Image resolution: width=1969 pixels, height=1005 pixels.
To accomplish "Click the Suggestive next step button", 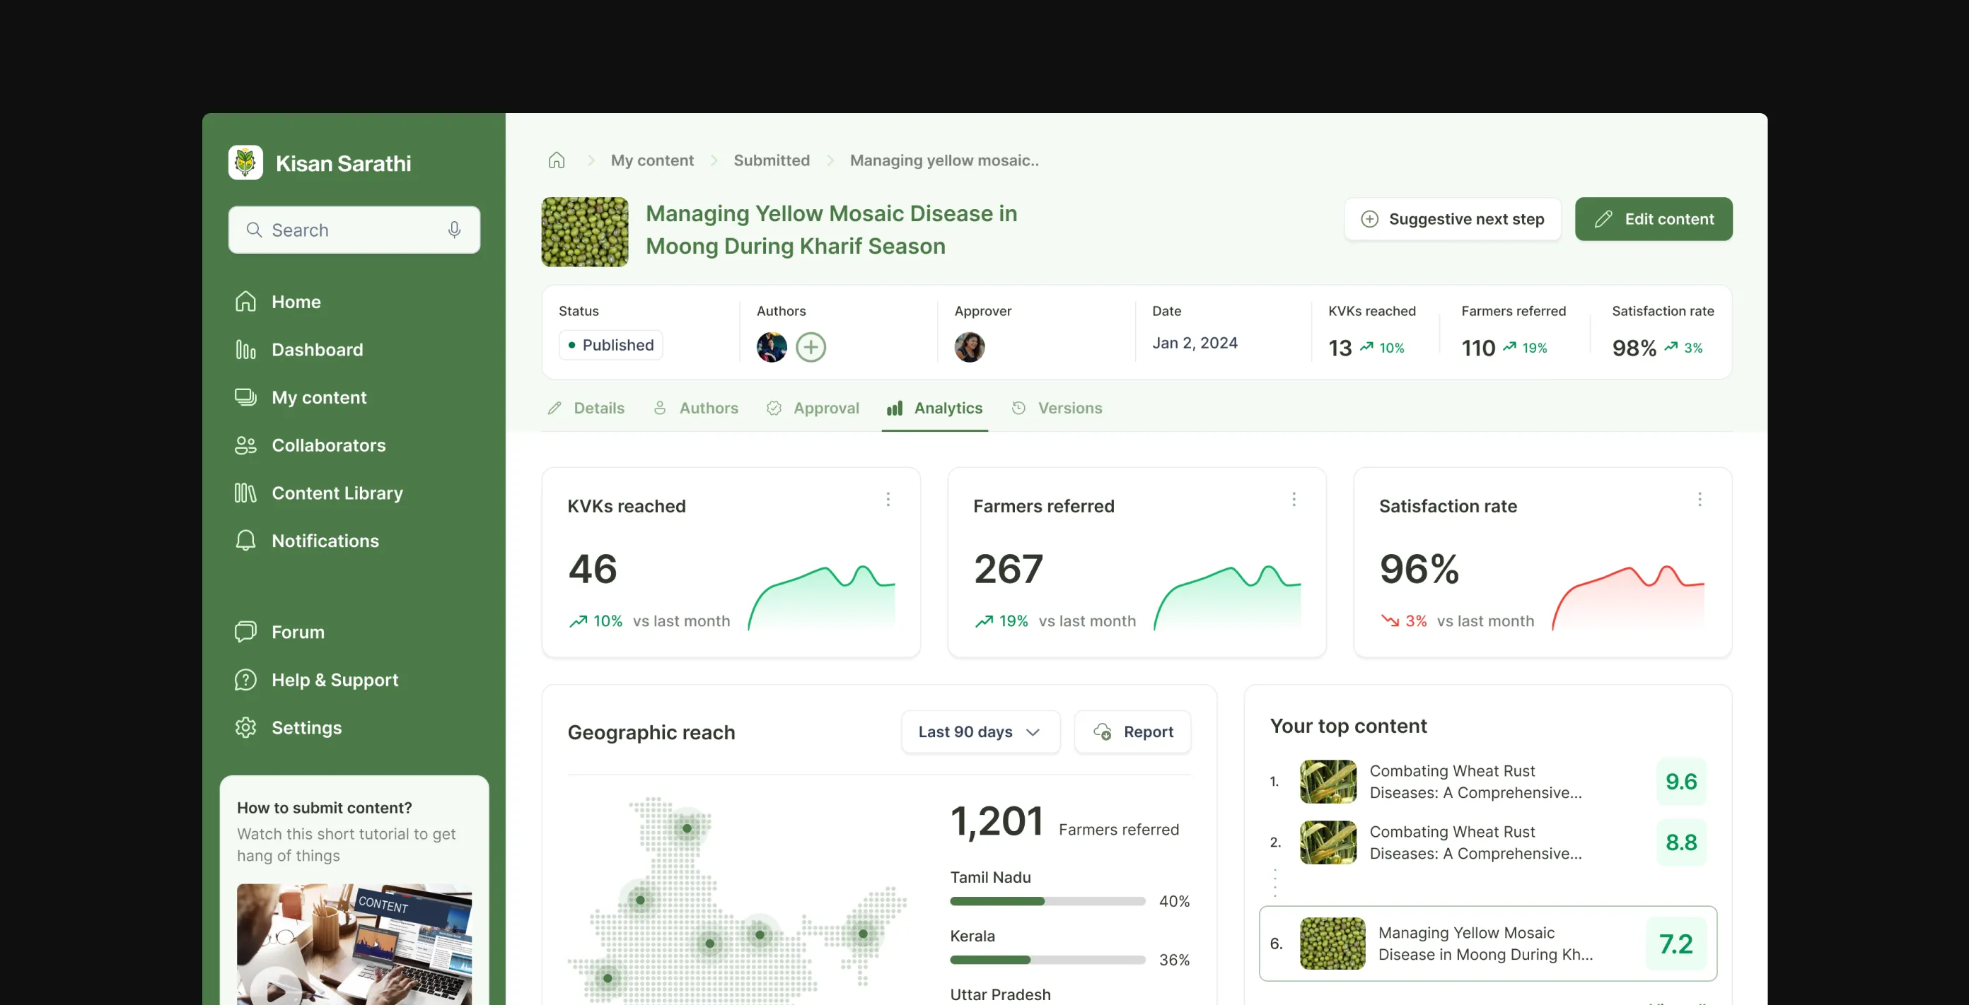I will click(1452, 219).
